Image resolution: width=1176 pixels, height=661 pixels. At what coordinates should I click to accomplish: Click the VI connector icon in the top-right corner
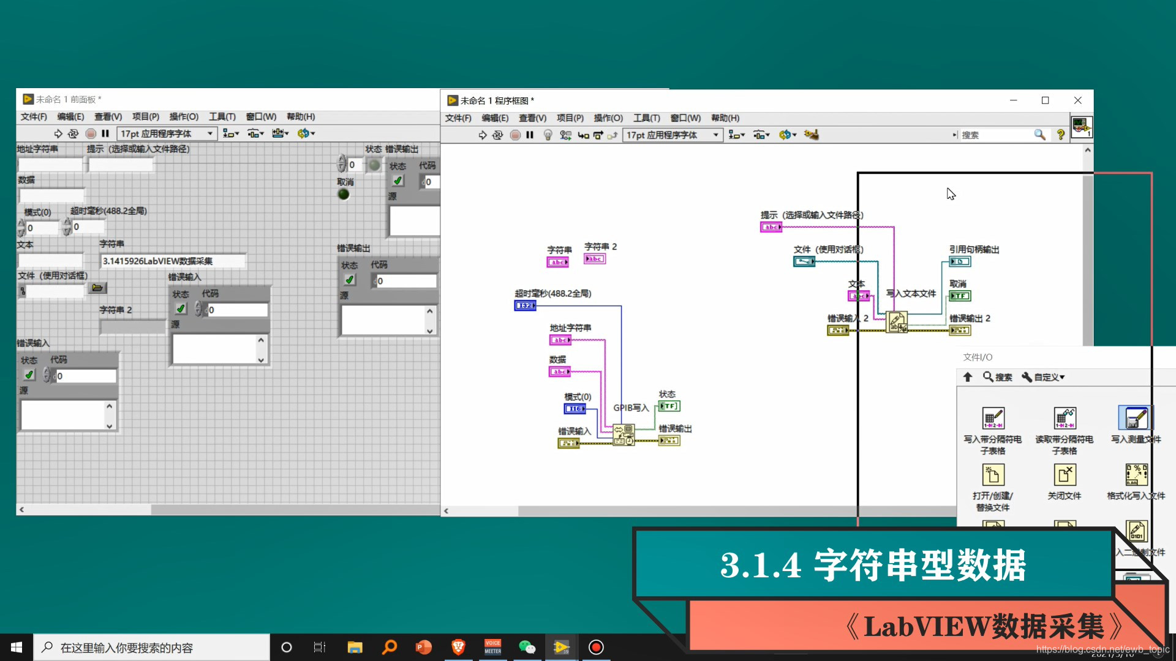click(x=1081, y=127)
